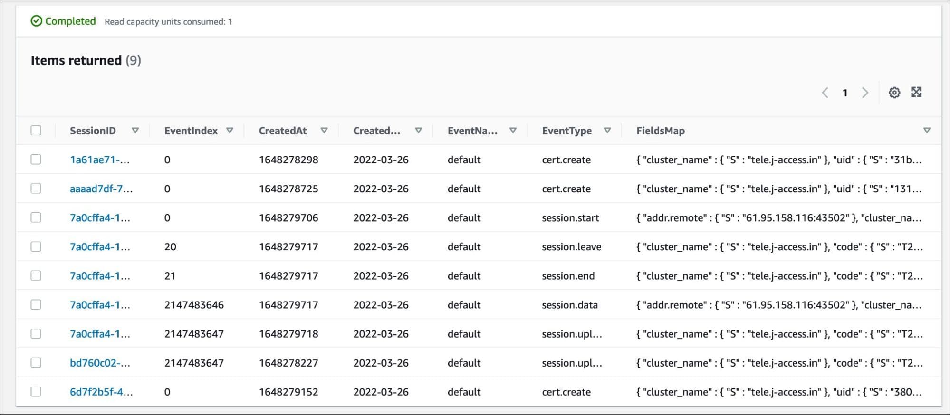Toggle select-all checkbox in header
The height and width of the screenshot is (415, 950).
pos(36,131)
